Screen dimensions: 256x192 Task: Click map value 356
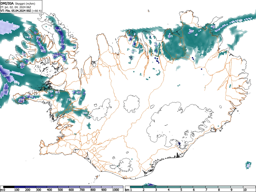38,37
